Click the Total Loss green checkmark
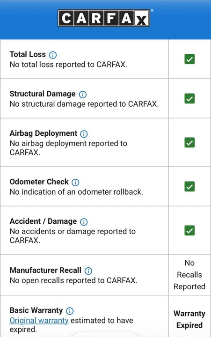Viewport: 211px width, 337px height. (189, 59)
